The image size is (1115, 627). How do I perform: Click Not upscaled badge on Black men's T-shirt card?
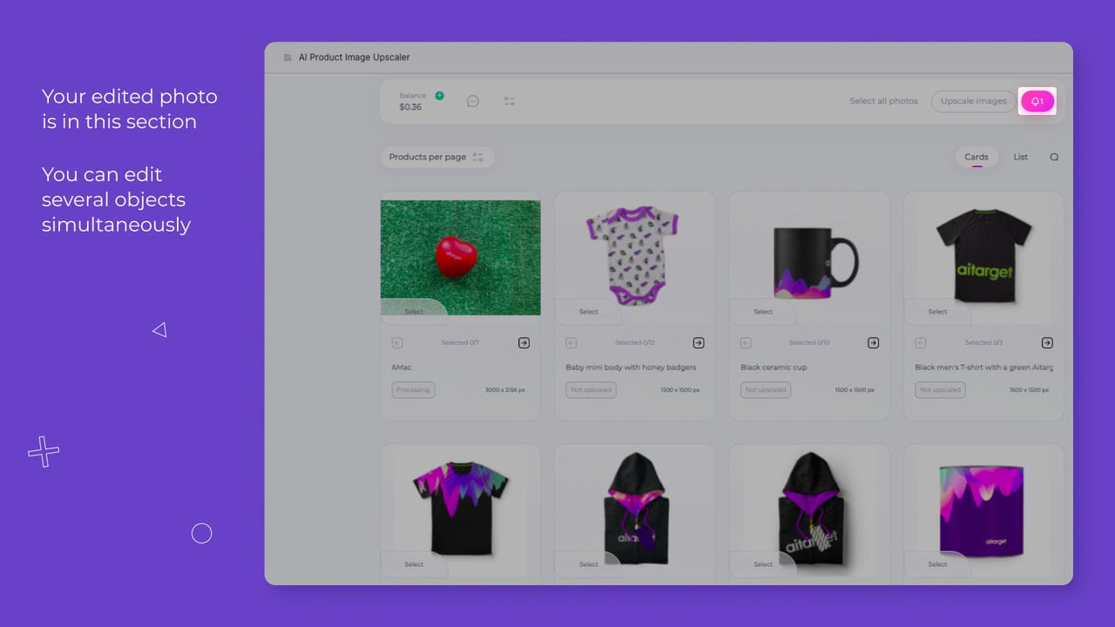(940, 390)
